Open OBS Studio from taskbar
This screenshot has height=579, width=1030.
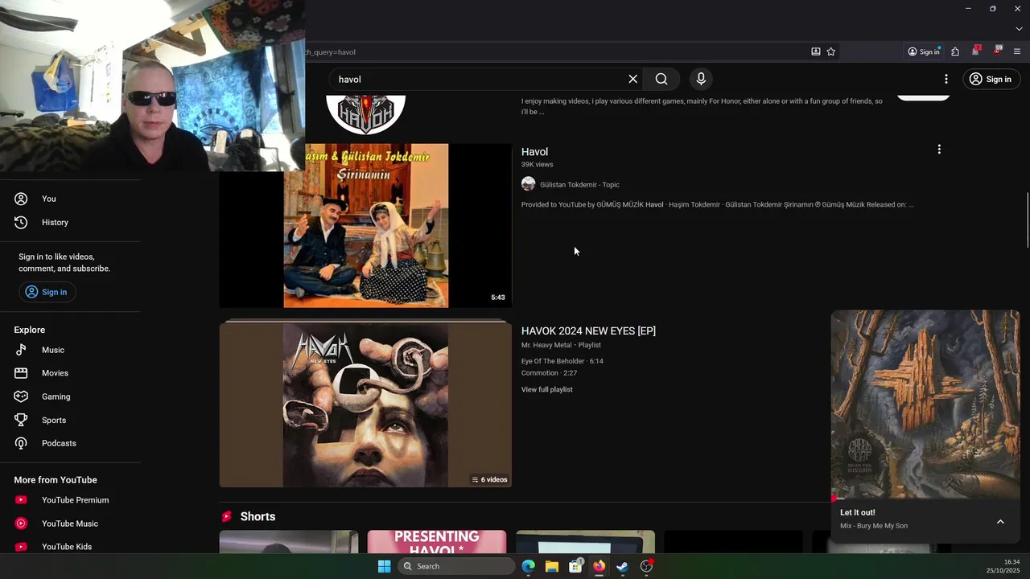pyautogui.click(x=646, y=566)
